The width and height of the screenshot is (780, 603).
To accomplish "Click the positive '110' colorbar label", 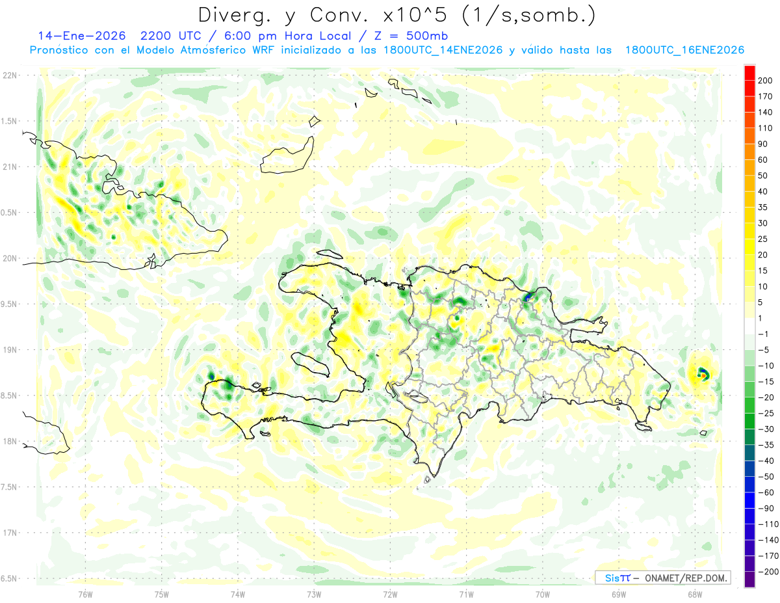I will 766,128.
